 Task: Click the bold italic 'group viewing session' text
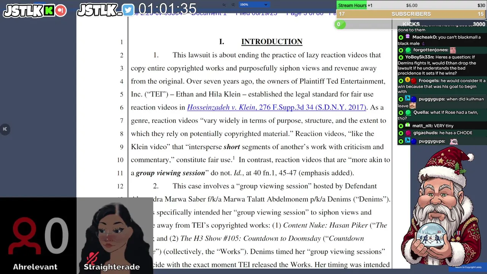pyautogui.click(x=170, y=173)
